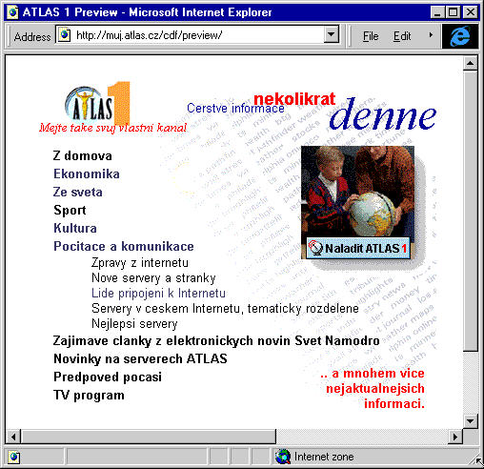Click the page icon in the address bar
The height and width of the screenshot is (469, 484).
[x=65, y=34]
